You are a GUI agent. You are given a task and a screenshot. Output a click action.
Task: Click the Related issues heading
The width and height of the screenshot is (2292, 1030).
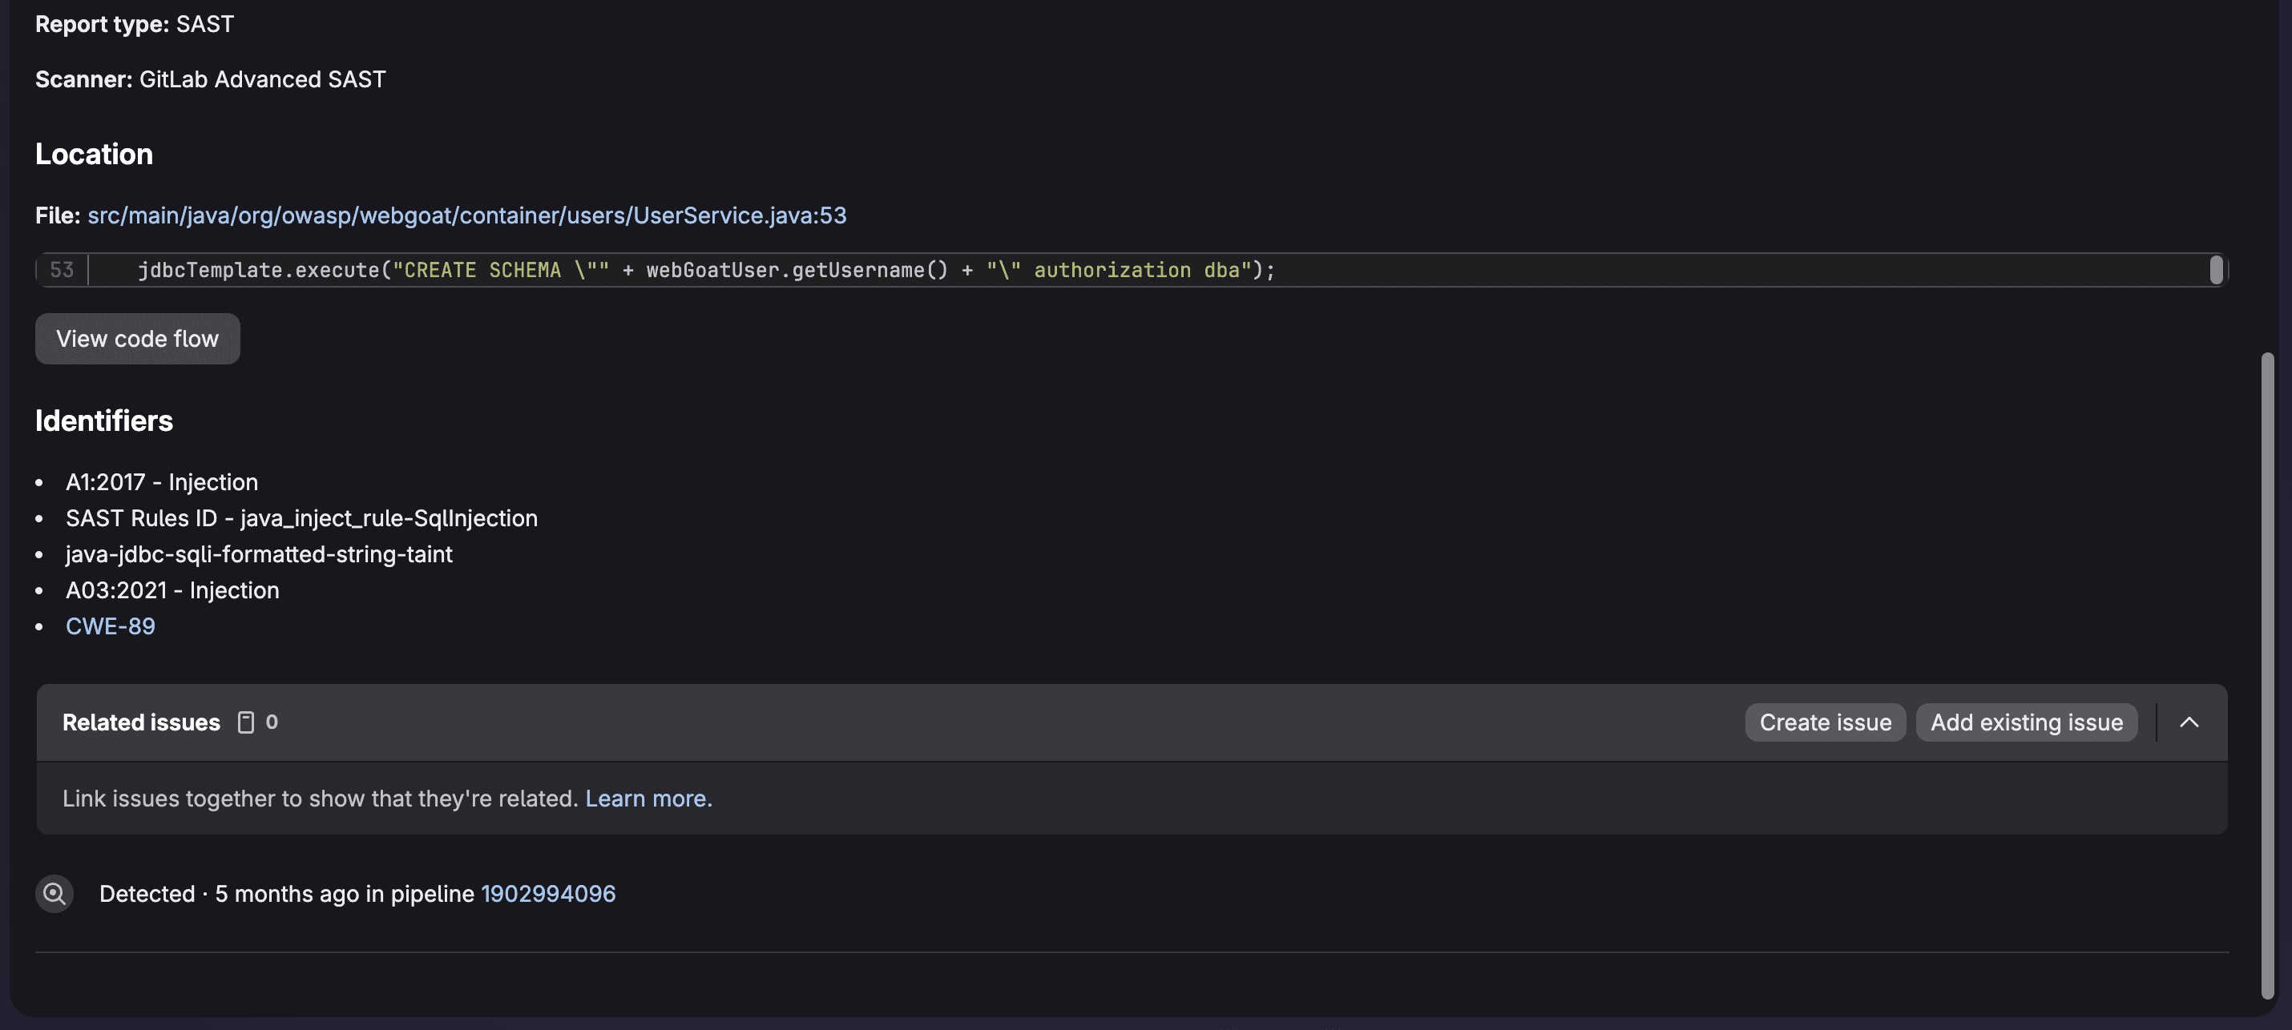coord(140,722)
